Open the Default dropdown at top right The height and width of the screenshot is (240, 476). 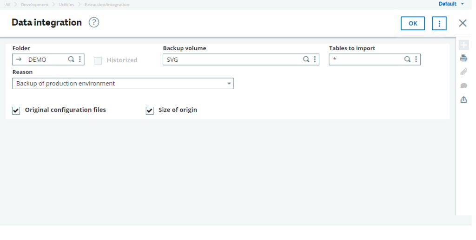click(451, 4)
